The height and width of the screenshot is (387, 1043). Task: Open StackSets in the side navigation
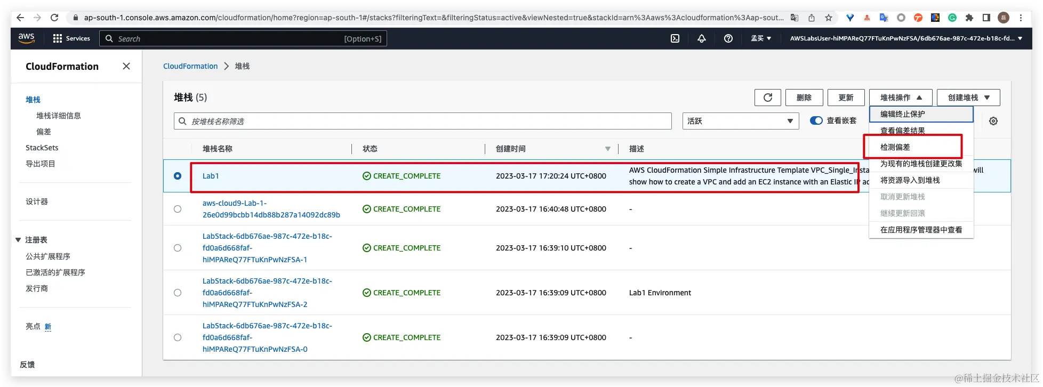(x=42, y=148)
